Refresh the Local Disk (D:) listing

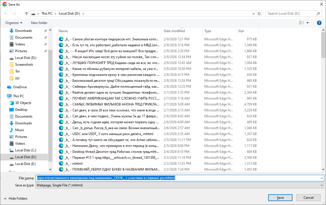click(x=259, y=14)
